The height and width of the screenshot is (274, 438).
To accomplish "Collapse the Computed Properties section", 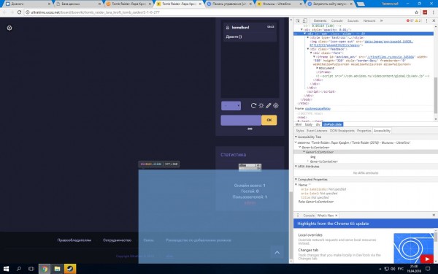I will tap(296, 180).
